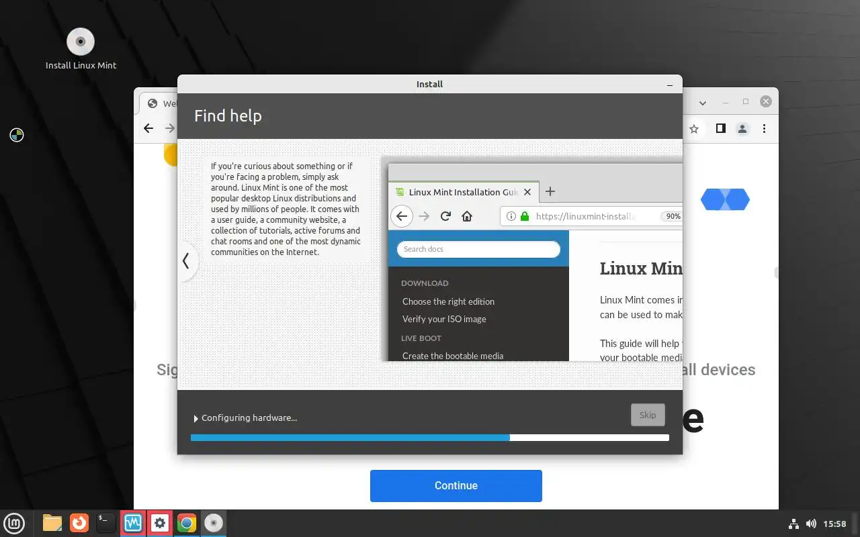860x537 pixels.
Task: Launch the file manager from the panel
Action: click(x=52, y=523)
